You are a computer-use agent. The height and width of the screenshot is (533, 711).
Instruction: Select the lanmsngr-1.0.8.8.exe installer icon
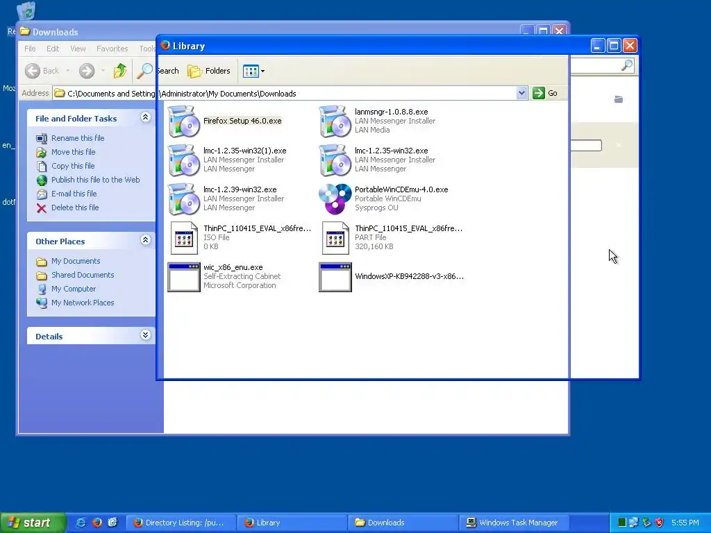(x=335, y=121)
